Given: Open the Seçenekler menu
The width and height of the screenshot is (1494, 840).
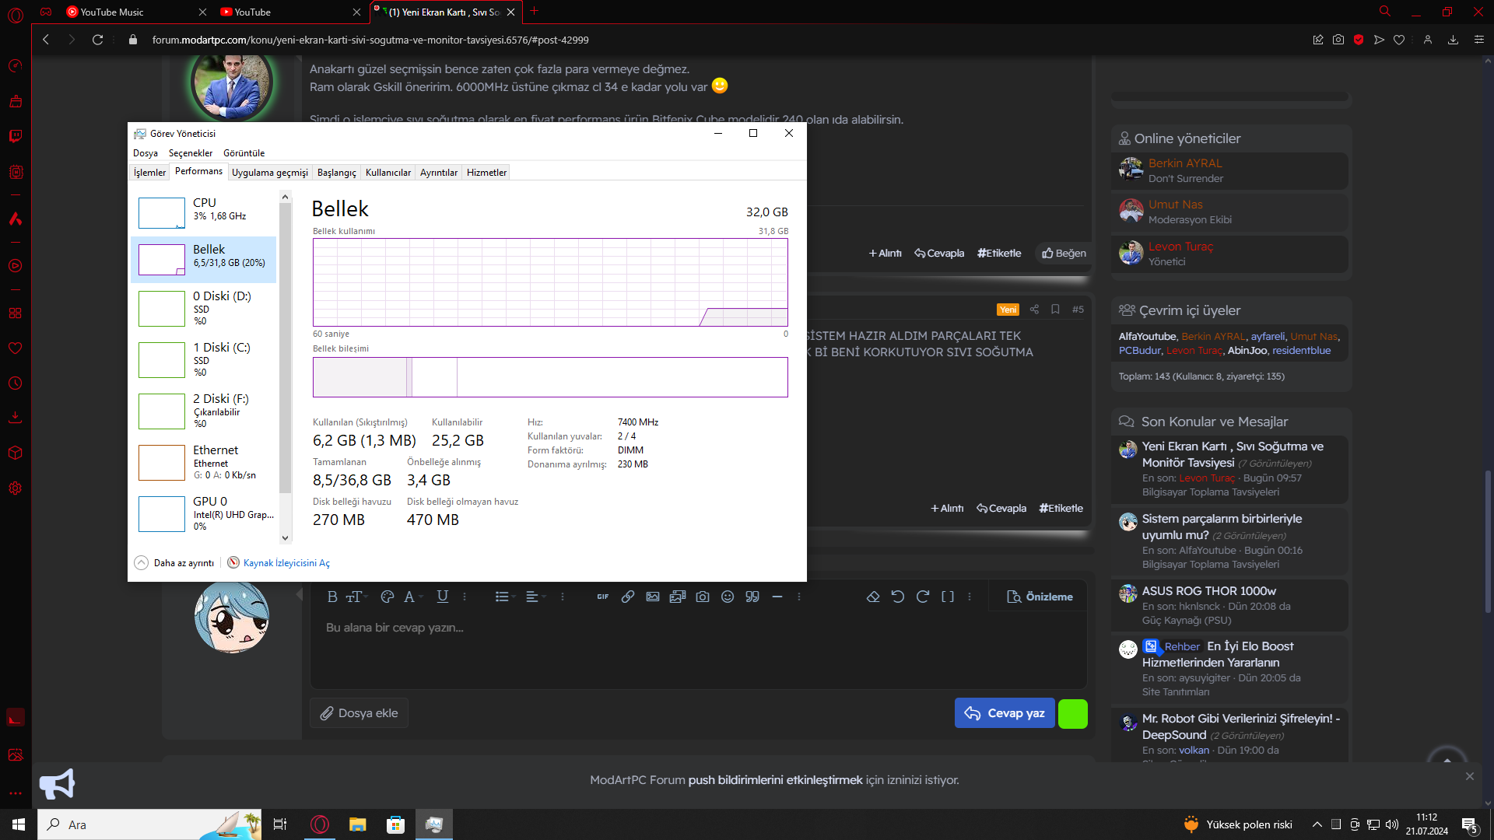Looking at the screenshot, I should 191,153.
